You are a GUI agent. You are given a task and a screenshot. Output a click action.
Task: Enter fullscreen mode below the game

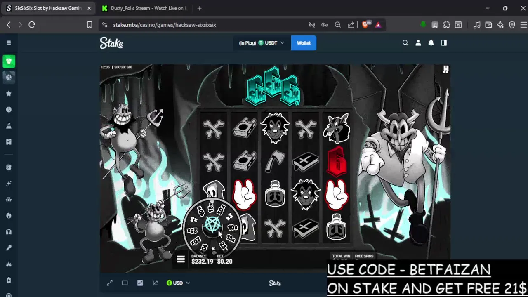(110, 283)
